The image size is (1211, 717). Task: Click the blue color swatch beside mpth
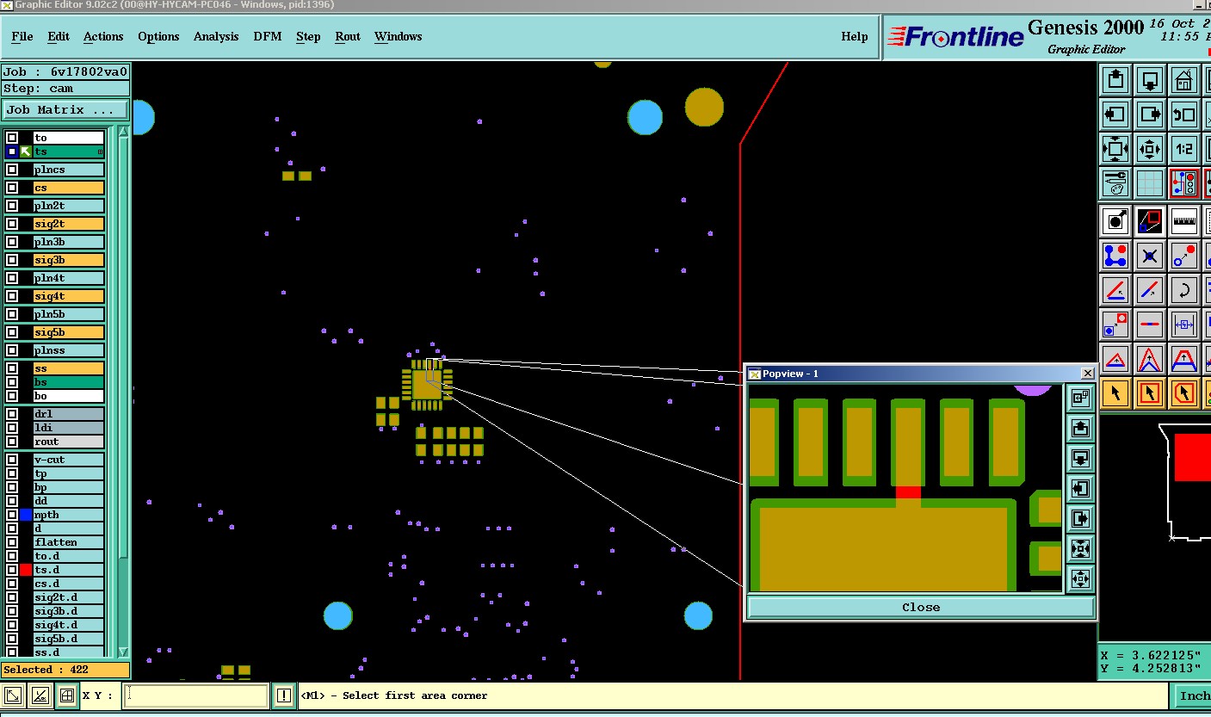(26, 515)
